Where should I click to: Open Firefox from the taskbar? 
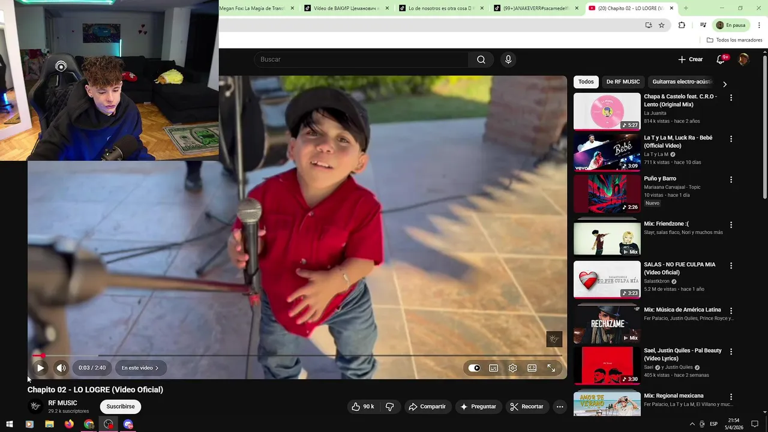pyautogui.click(x=69, y=424)
